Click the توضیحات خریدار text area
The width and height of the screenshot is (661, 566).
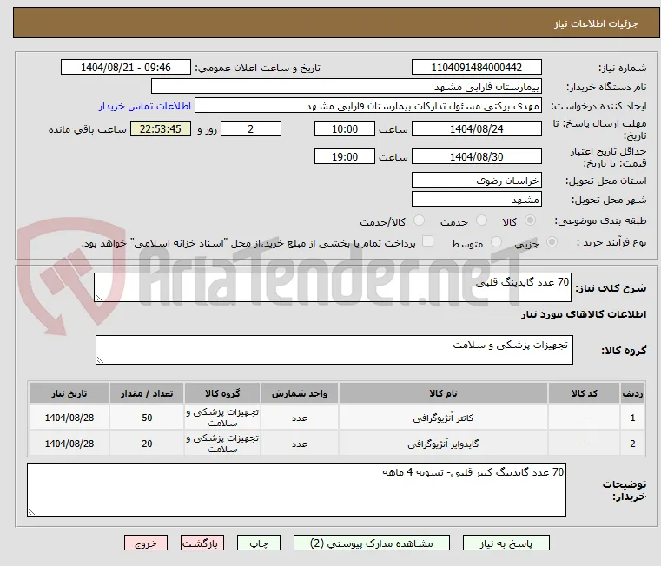(x=296, y=490)
